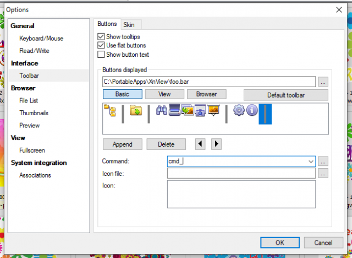The width and height of the screenshot is (352, 258).
Task: Open Associations settings
Action: (x=35, y=175)
